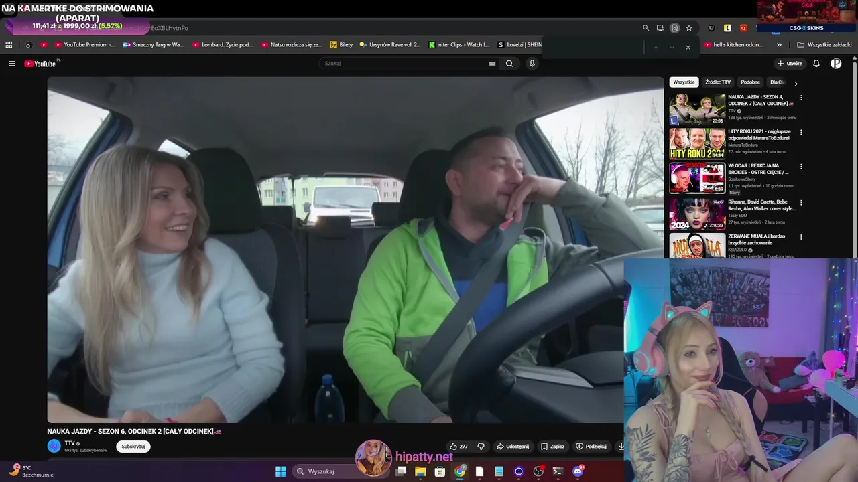Open the TTV channel avatar below video
Screen dimensions: 858x482
tap(54, 446)
